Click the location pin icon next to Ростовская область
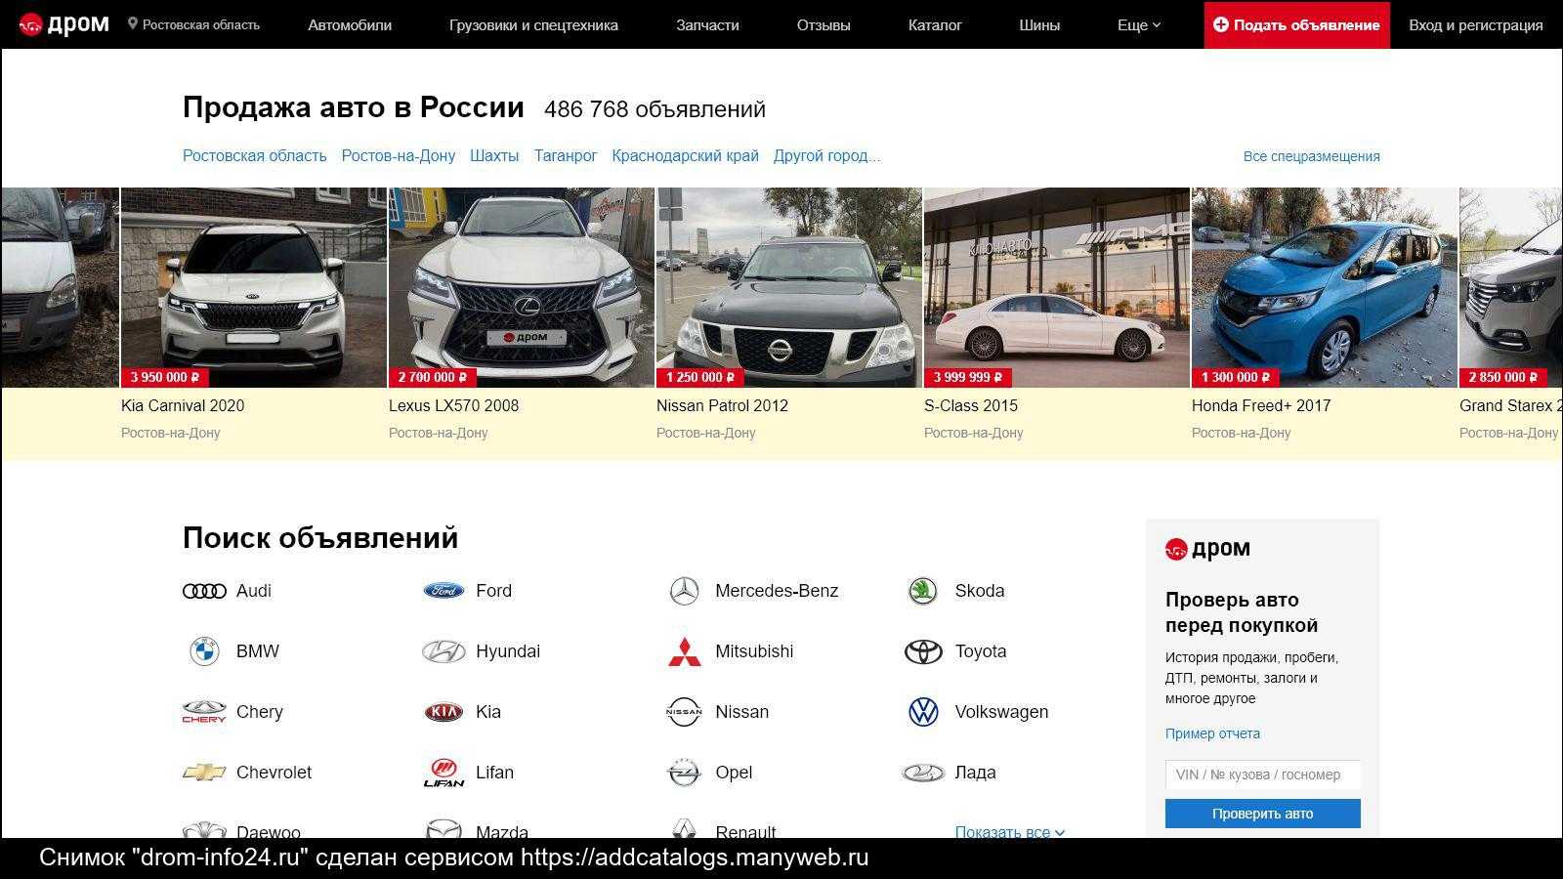Screen dimensions: 1563x879 pyautogui.click(x=133, y=23)
